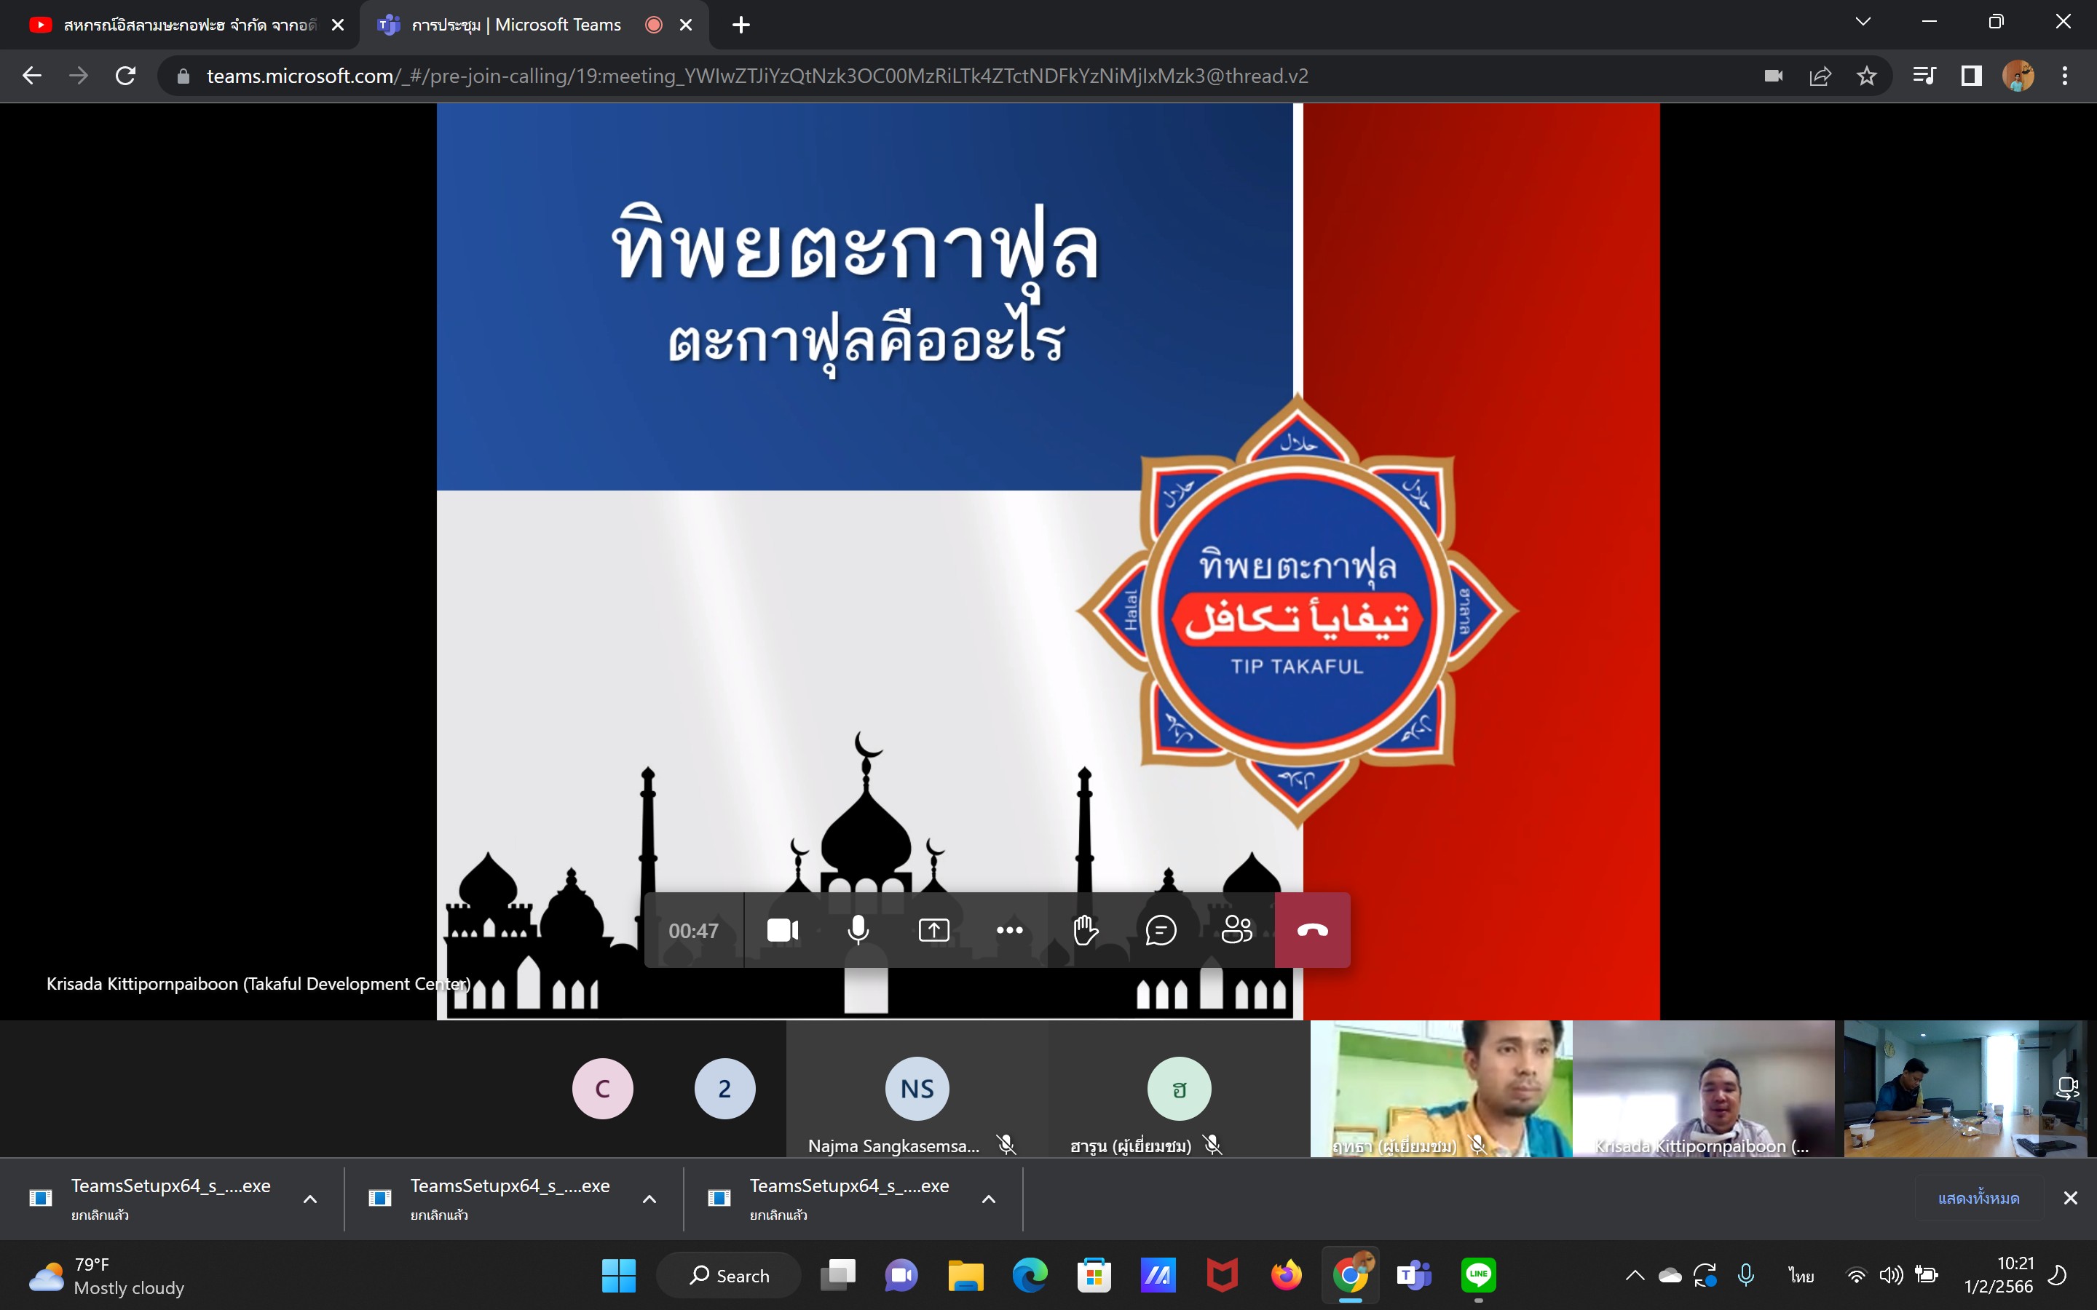The width and height of the screenshot is (2097, 1310).
Task: Launch Microsoft Edge from taskbar
Action: click(1030, 1275)
